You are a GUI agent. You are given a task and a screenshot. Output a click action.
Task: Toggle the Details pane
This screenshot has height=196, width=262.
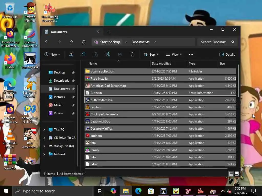227,55
